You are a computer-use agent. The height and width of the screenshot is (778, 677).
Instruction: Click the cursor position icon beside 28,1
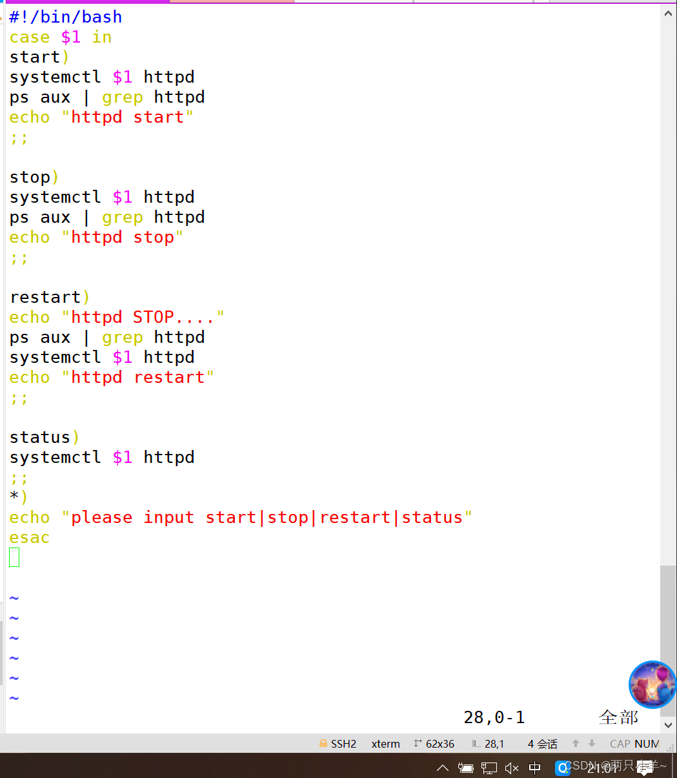point(476,744)
